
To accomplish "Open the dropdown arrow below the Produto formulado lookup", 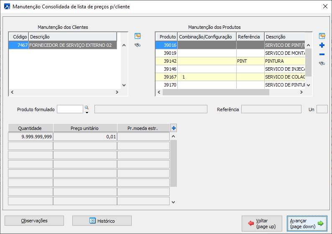I will [87, 112].
